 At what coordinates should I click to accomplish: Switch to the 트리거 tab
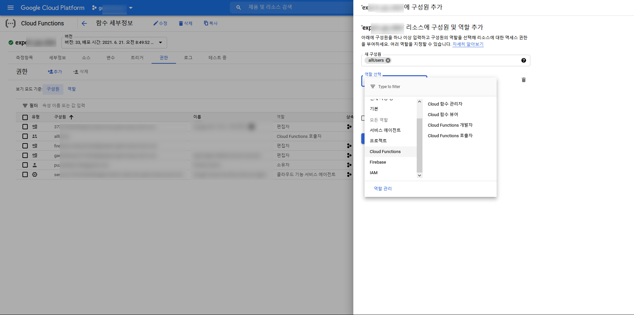pyautogui.click(x=137, y=58)
